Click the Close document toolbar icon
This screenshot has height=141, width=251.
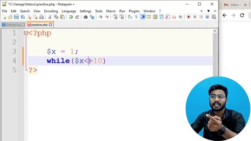tap(29, 17)
